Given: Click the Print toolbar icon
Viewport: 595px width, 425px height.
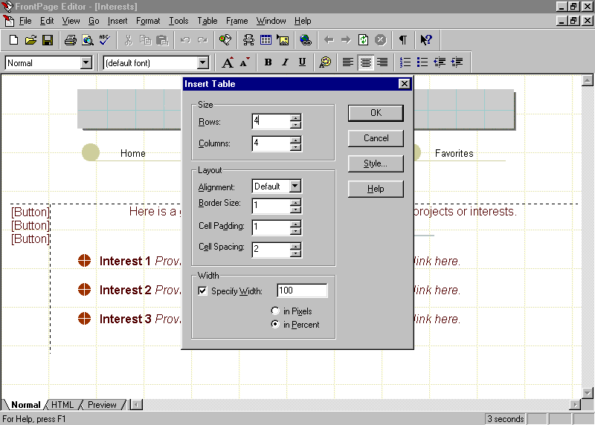Looking at the screenshot, I should 70,40.
